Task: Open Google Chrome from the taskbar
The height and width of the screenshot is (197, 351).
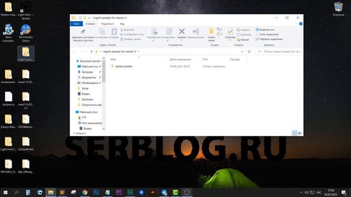Action: pyautogui.click(x=84, y=192)
